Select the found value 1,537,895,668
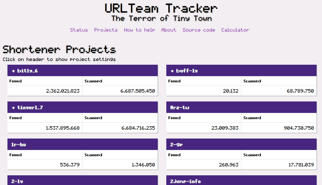 (63, 128)
